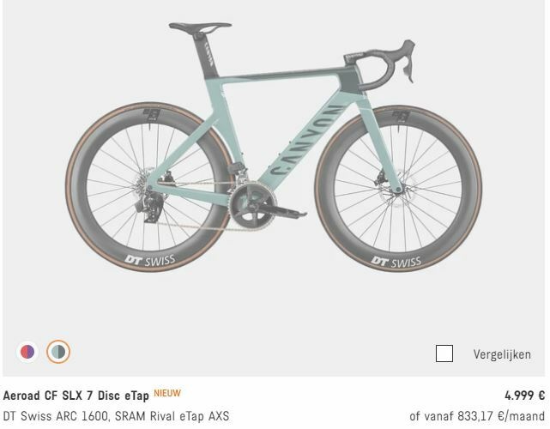Click the DT SWISS logo on the rear wheel
The height and width of the screenshot is (429, 550).
click(150, 260)
